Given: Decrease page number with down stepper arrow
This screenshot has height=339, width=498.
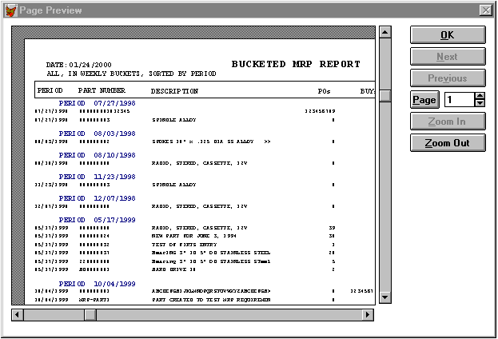Looking at the screenshot, I should pos(480,103).
